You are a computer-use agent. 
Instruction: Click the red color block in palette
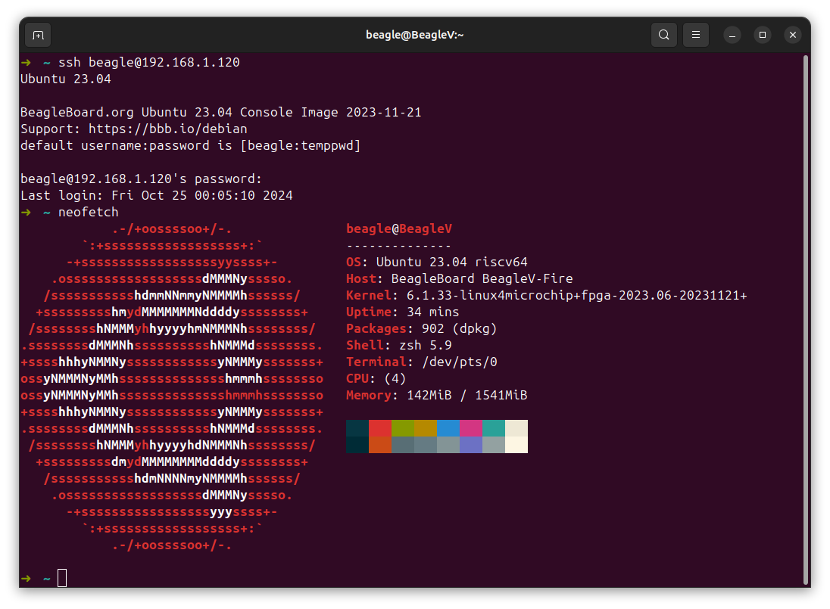[380, 428]
